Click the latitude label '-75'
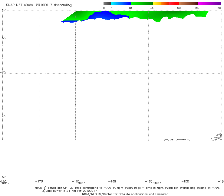224x196 pixels. [x=3, y=116]
